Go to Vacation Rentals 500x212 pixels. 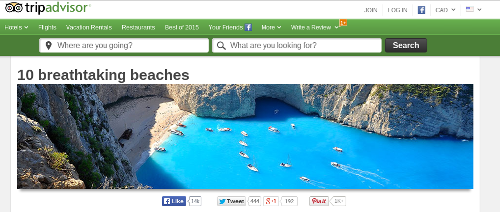(x=89, y=27)
